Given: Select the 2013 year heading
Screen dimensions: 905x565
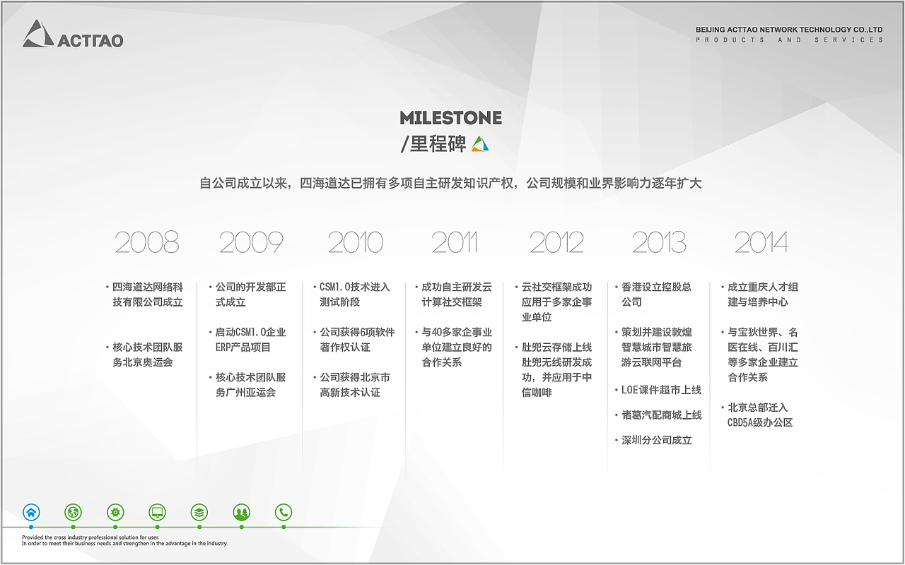Looking at the screenshot, I should 659,243.
